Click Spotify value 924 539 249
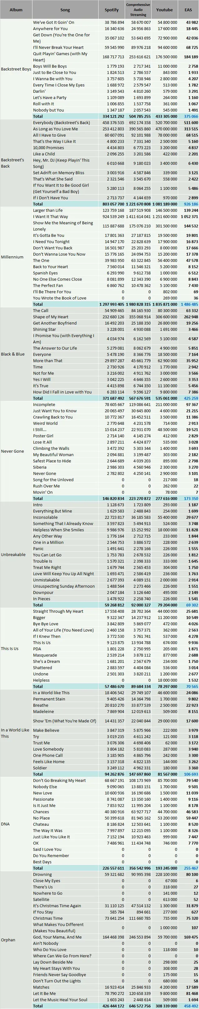The image size is (199, 1009). 113,216
